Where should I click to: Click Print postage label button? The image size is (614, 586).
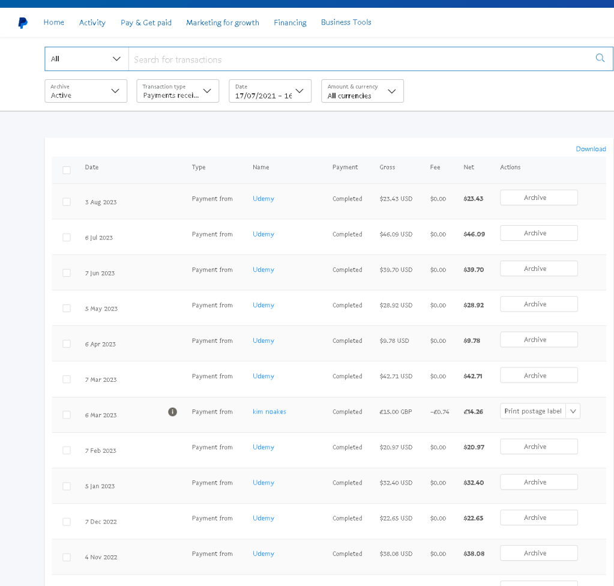(x=533, y=411)
